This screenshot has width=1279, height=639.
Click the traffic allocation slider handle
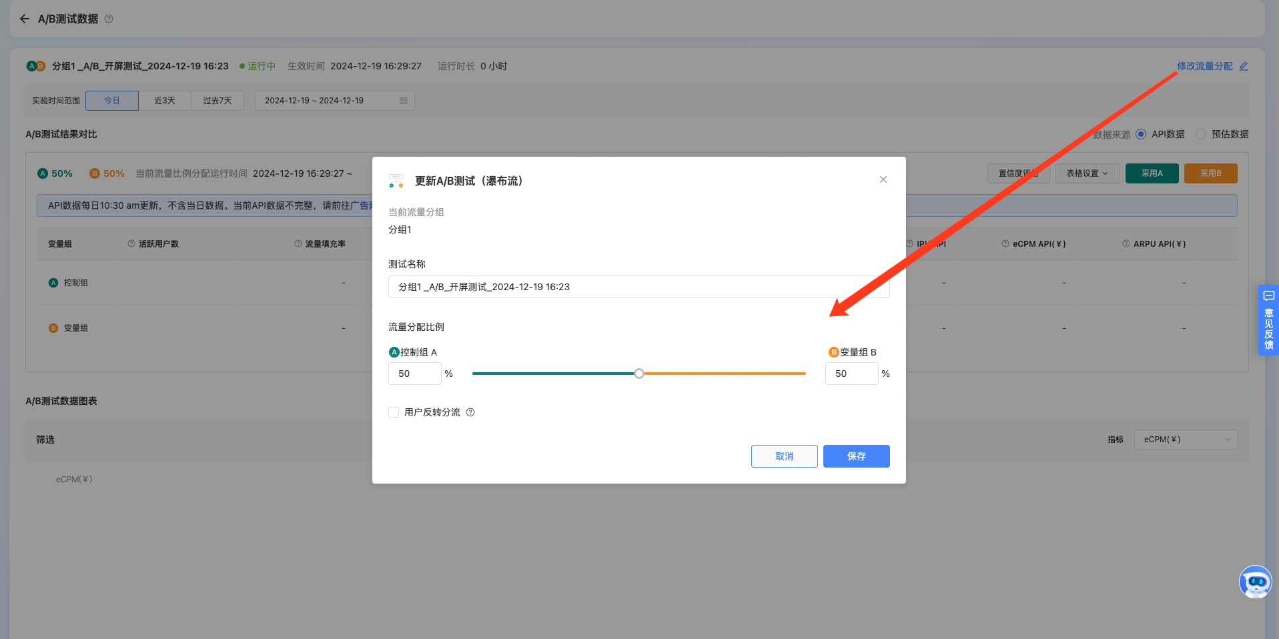(x=639, y=374)
